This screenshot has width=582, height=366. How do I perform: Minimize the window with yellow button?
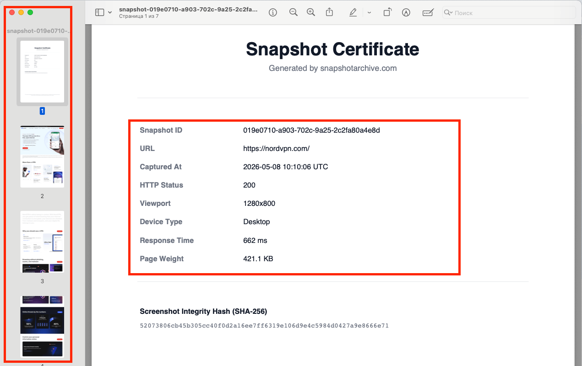click(x=21, y=12)
